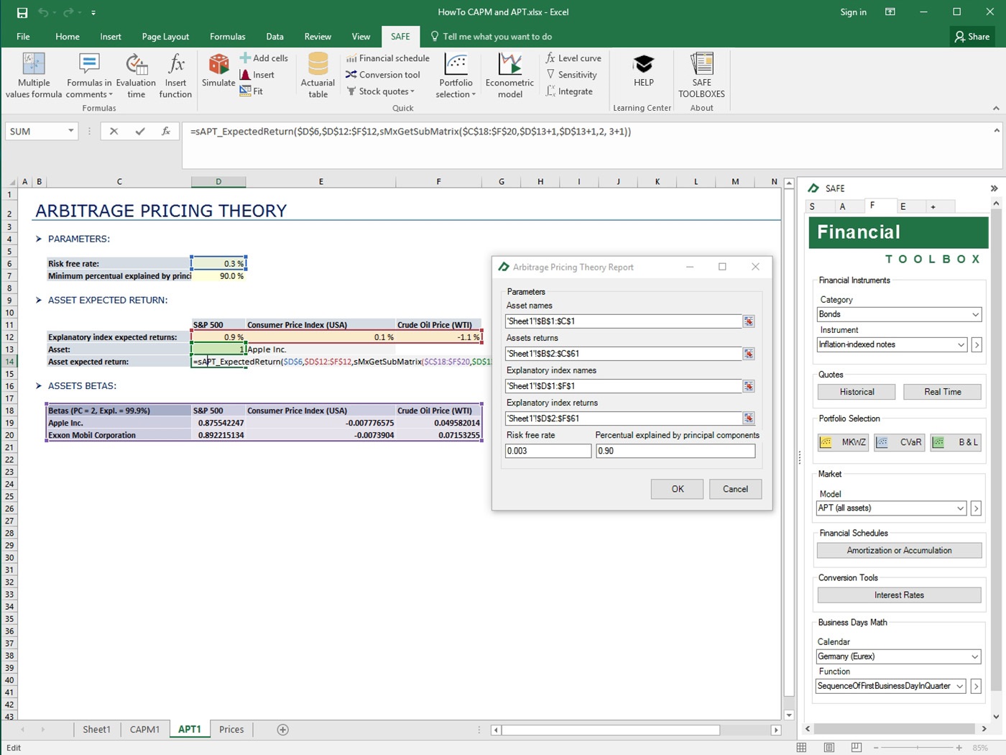Click the Interest Rates button
Image resolution: width=1006 pixels, height=755 pixels.
pos(899,595)
